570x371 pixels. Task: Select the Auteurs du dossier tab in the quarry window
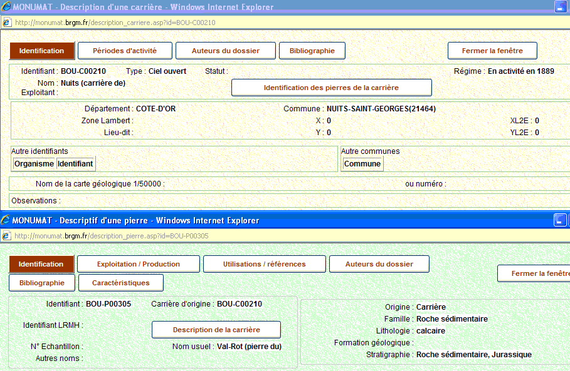pos(226,51)
